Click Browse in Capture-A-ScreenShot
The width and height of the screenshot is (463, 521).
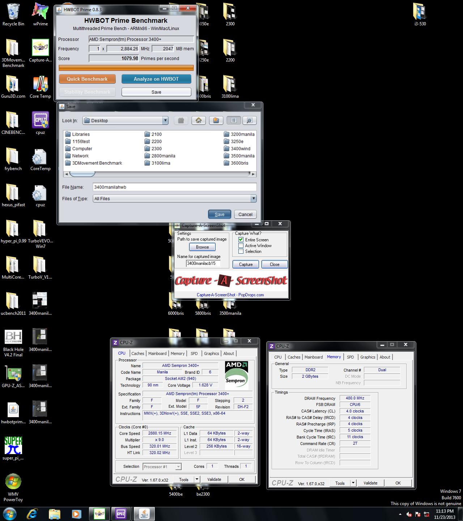click(x=203, y=247)
